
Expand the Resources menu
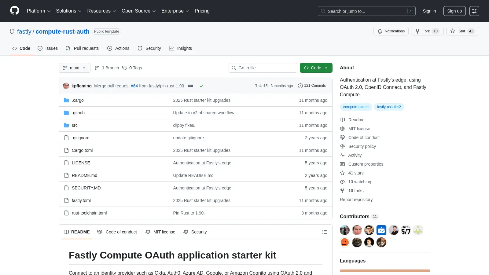point(101,11)
